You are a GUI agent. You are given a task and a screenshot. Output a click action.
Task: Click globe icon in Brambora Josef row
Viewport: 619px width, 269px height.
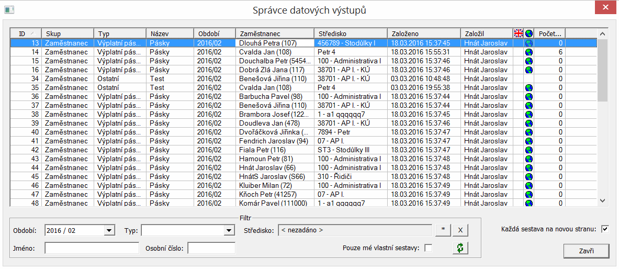pos(529,115)
